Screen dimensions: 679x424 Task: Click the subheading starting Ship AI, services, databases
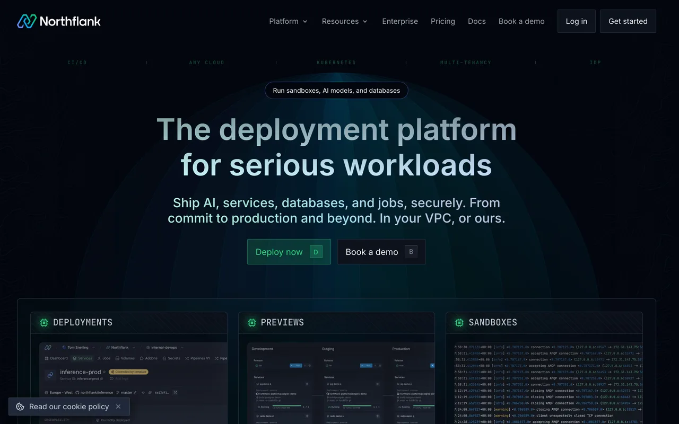[336, 210]
